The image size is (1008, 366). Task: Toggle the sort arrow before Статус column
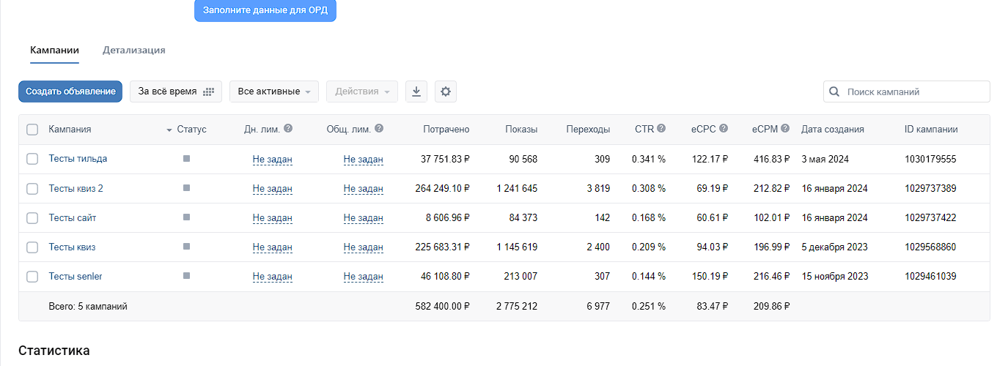coord(169,130)
